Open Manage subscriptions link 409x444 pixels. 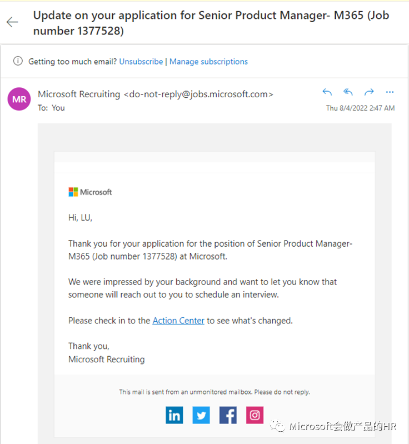[x=209, y=62]
